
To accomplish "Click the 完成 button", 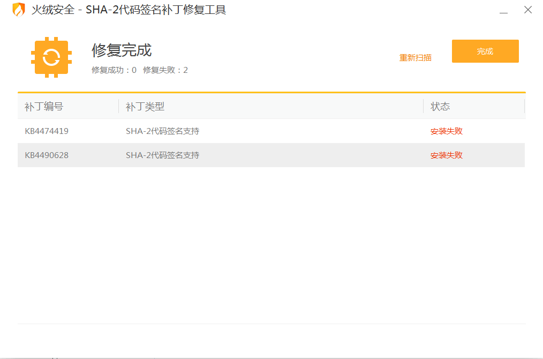I will coord(485,51).
